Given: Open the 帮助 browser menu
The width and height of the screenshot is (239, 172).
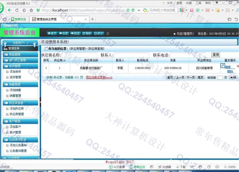Looking at the screenshot, I should tap(208, 3).
